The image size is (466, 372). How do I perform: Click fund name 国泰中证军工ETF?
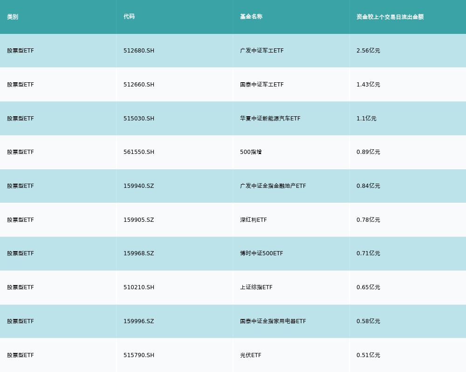pyautogui.click(x=262, y=85)
